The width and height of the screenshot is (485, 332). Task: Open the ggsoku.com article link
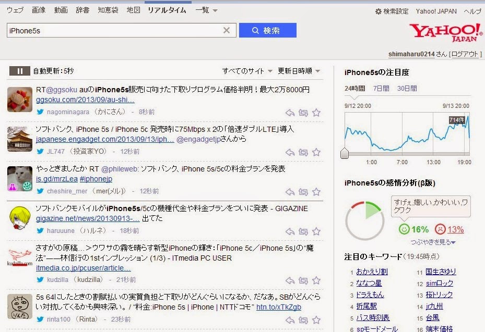click(85, 100)
